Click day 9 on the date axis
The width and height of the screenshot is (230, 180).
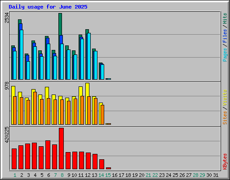69,175
